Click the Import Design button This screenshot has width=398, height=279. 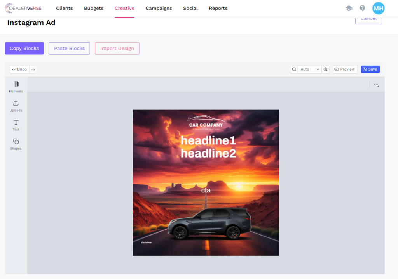[x=117, y=49]
